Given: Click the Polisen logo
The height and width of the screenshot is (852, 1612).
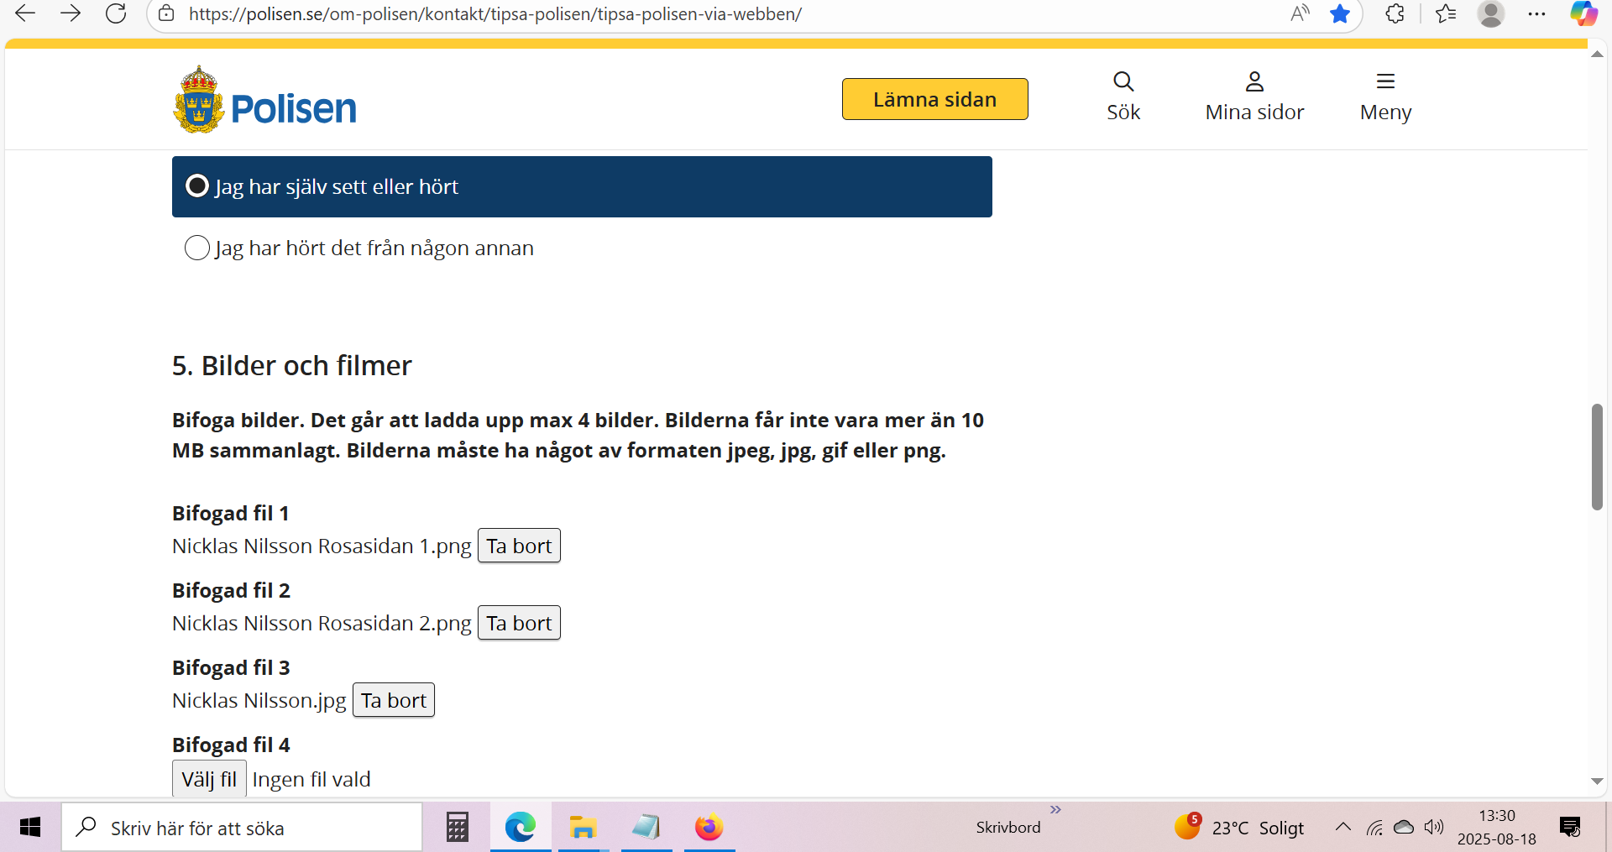Looking at the screenshot, I should (x=264, y=101).
